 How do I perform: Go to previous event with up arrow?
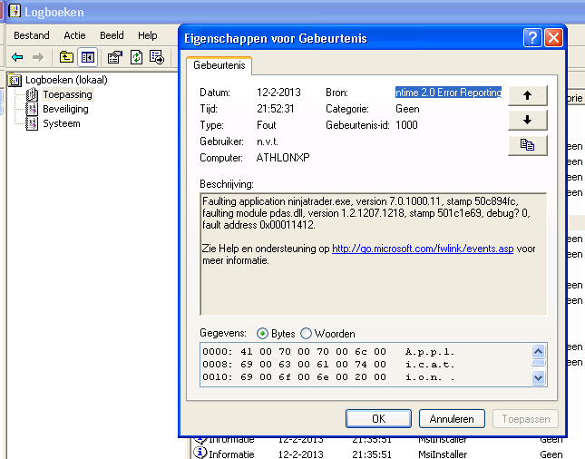pos(528,95)
